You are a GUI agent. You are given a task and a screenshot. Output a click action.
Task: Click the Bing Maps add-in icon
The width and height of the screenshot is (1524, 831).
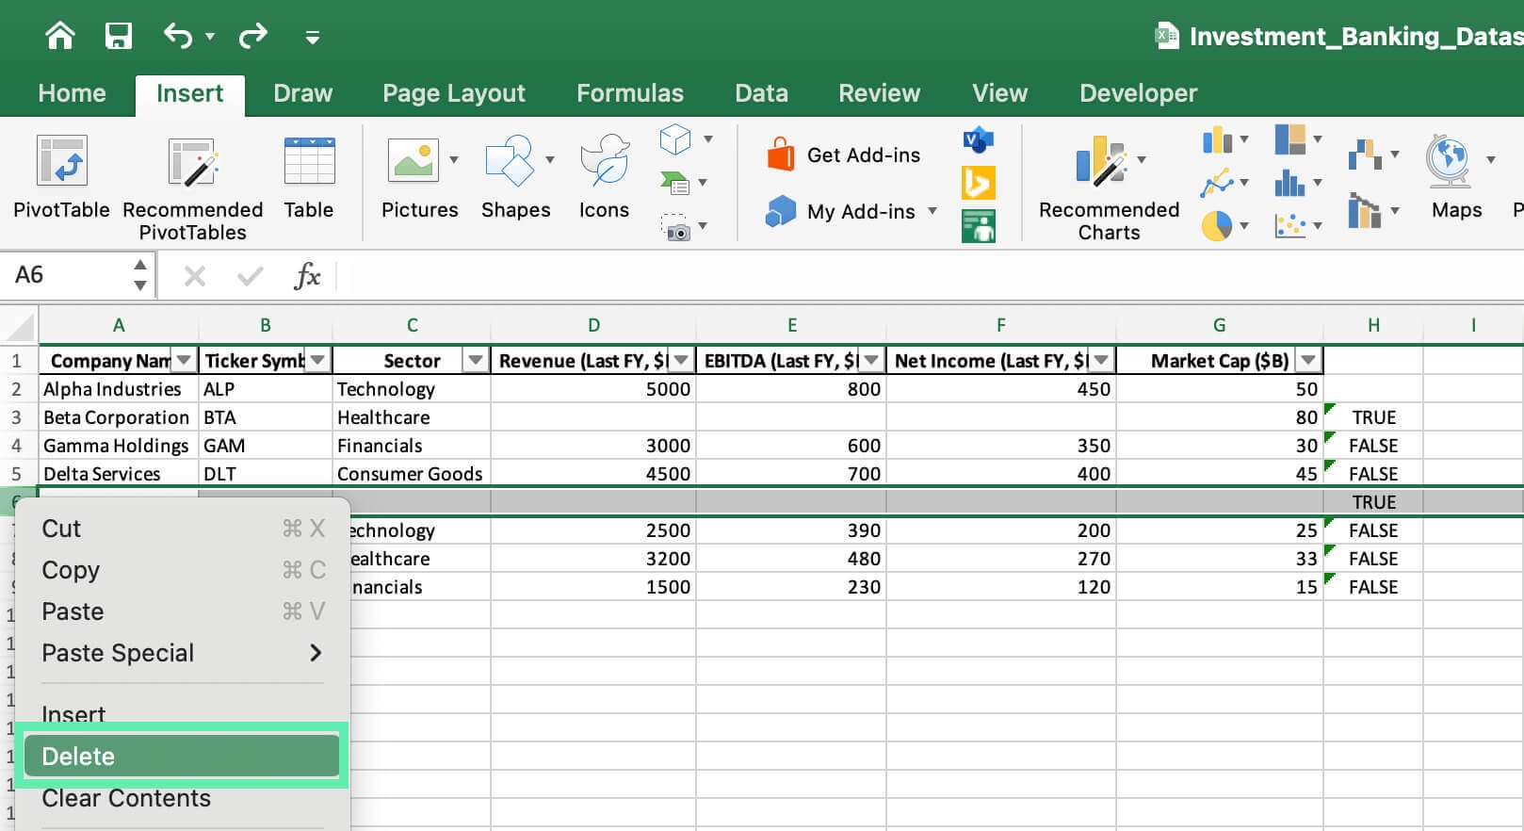point(978,183)
